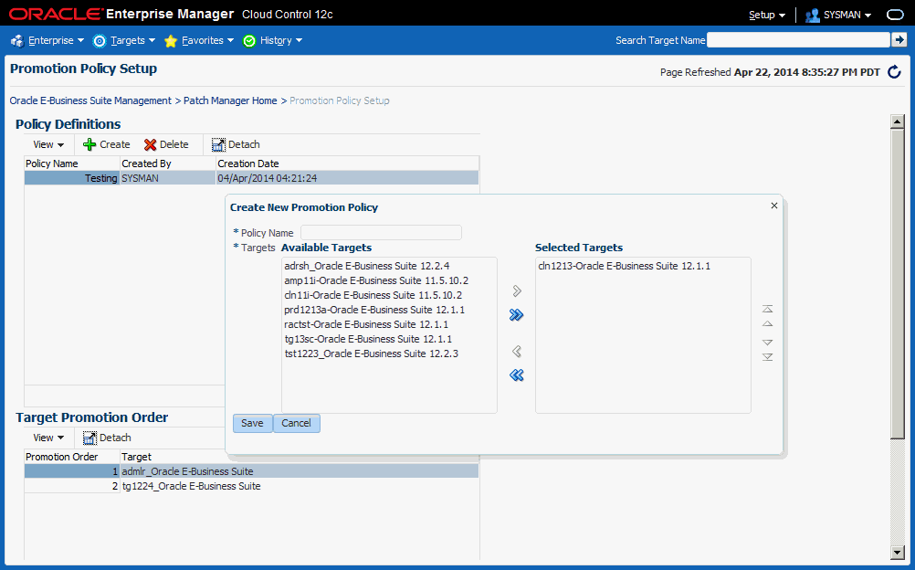
Task: Open the Enterprise menu
Action: pyautogui.click(x=47, y=40)
